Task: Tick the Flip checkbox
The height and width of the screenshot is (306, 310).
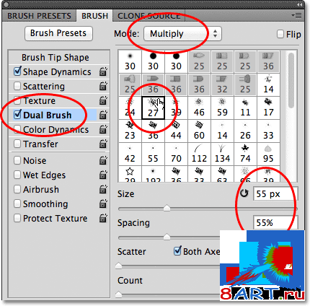Action: pyautogui.click(x=280, y=34)
